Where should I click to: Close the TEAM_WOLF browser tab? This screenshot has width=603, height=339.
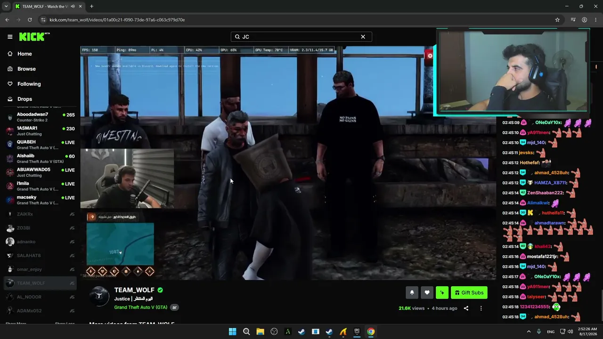[x=80, y=7]
